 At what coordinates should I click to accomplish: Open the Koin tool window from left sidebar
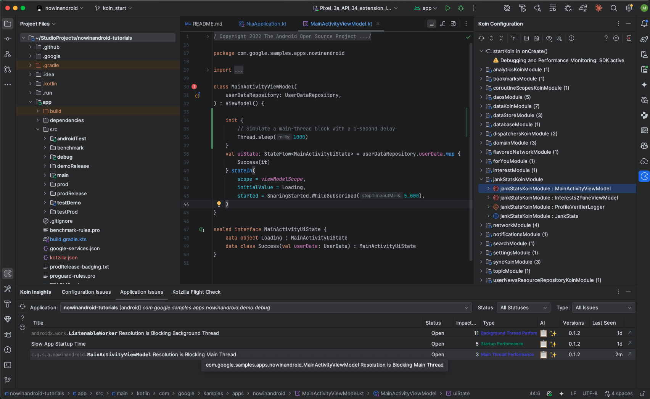click(x=8, y=274)
